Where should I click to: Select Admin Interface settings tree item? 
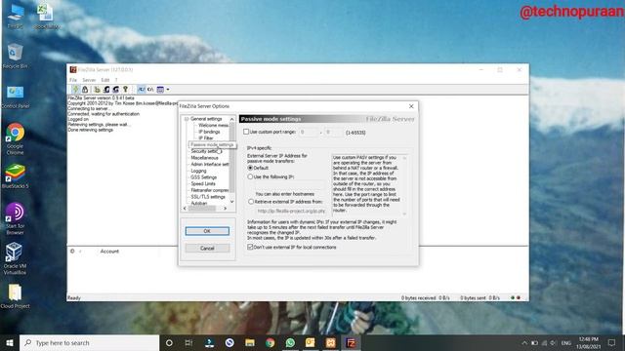tap(210, 164)
